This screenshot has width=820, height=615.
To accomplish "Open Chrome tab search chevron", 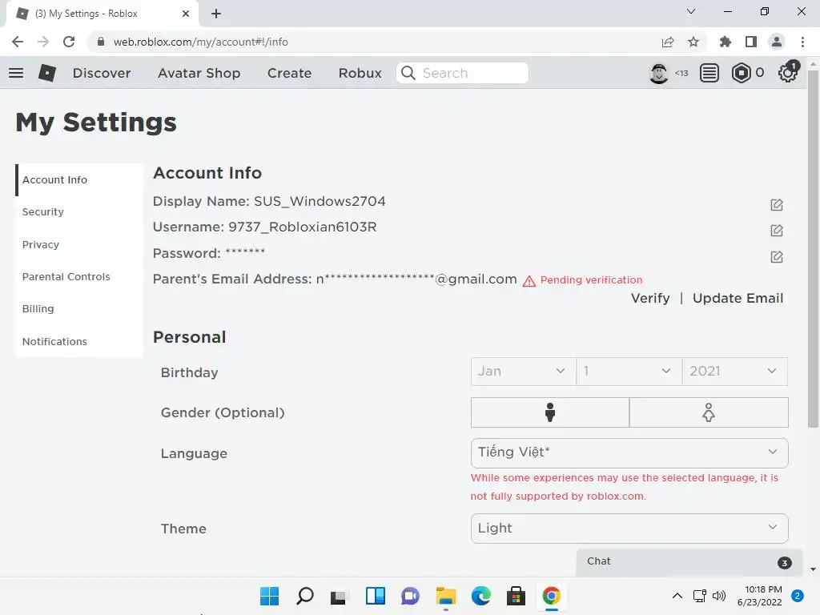I will 691,11.
